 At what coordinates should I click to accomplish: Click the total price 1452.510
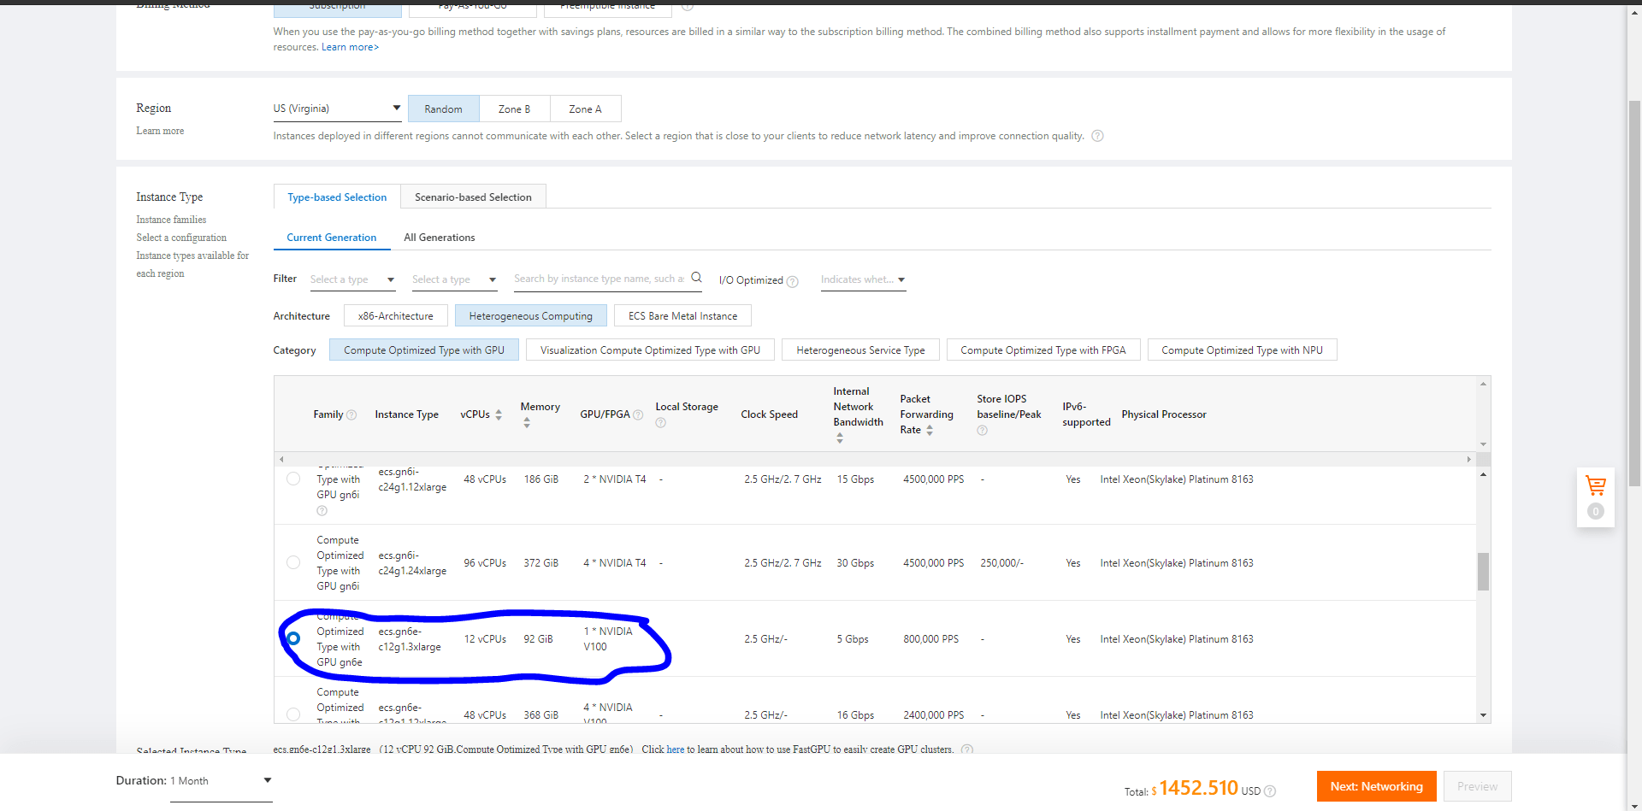coord(1198,788)
